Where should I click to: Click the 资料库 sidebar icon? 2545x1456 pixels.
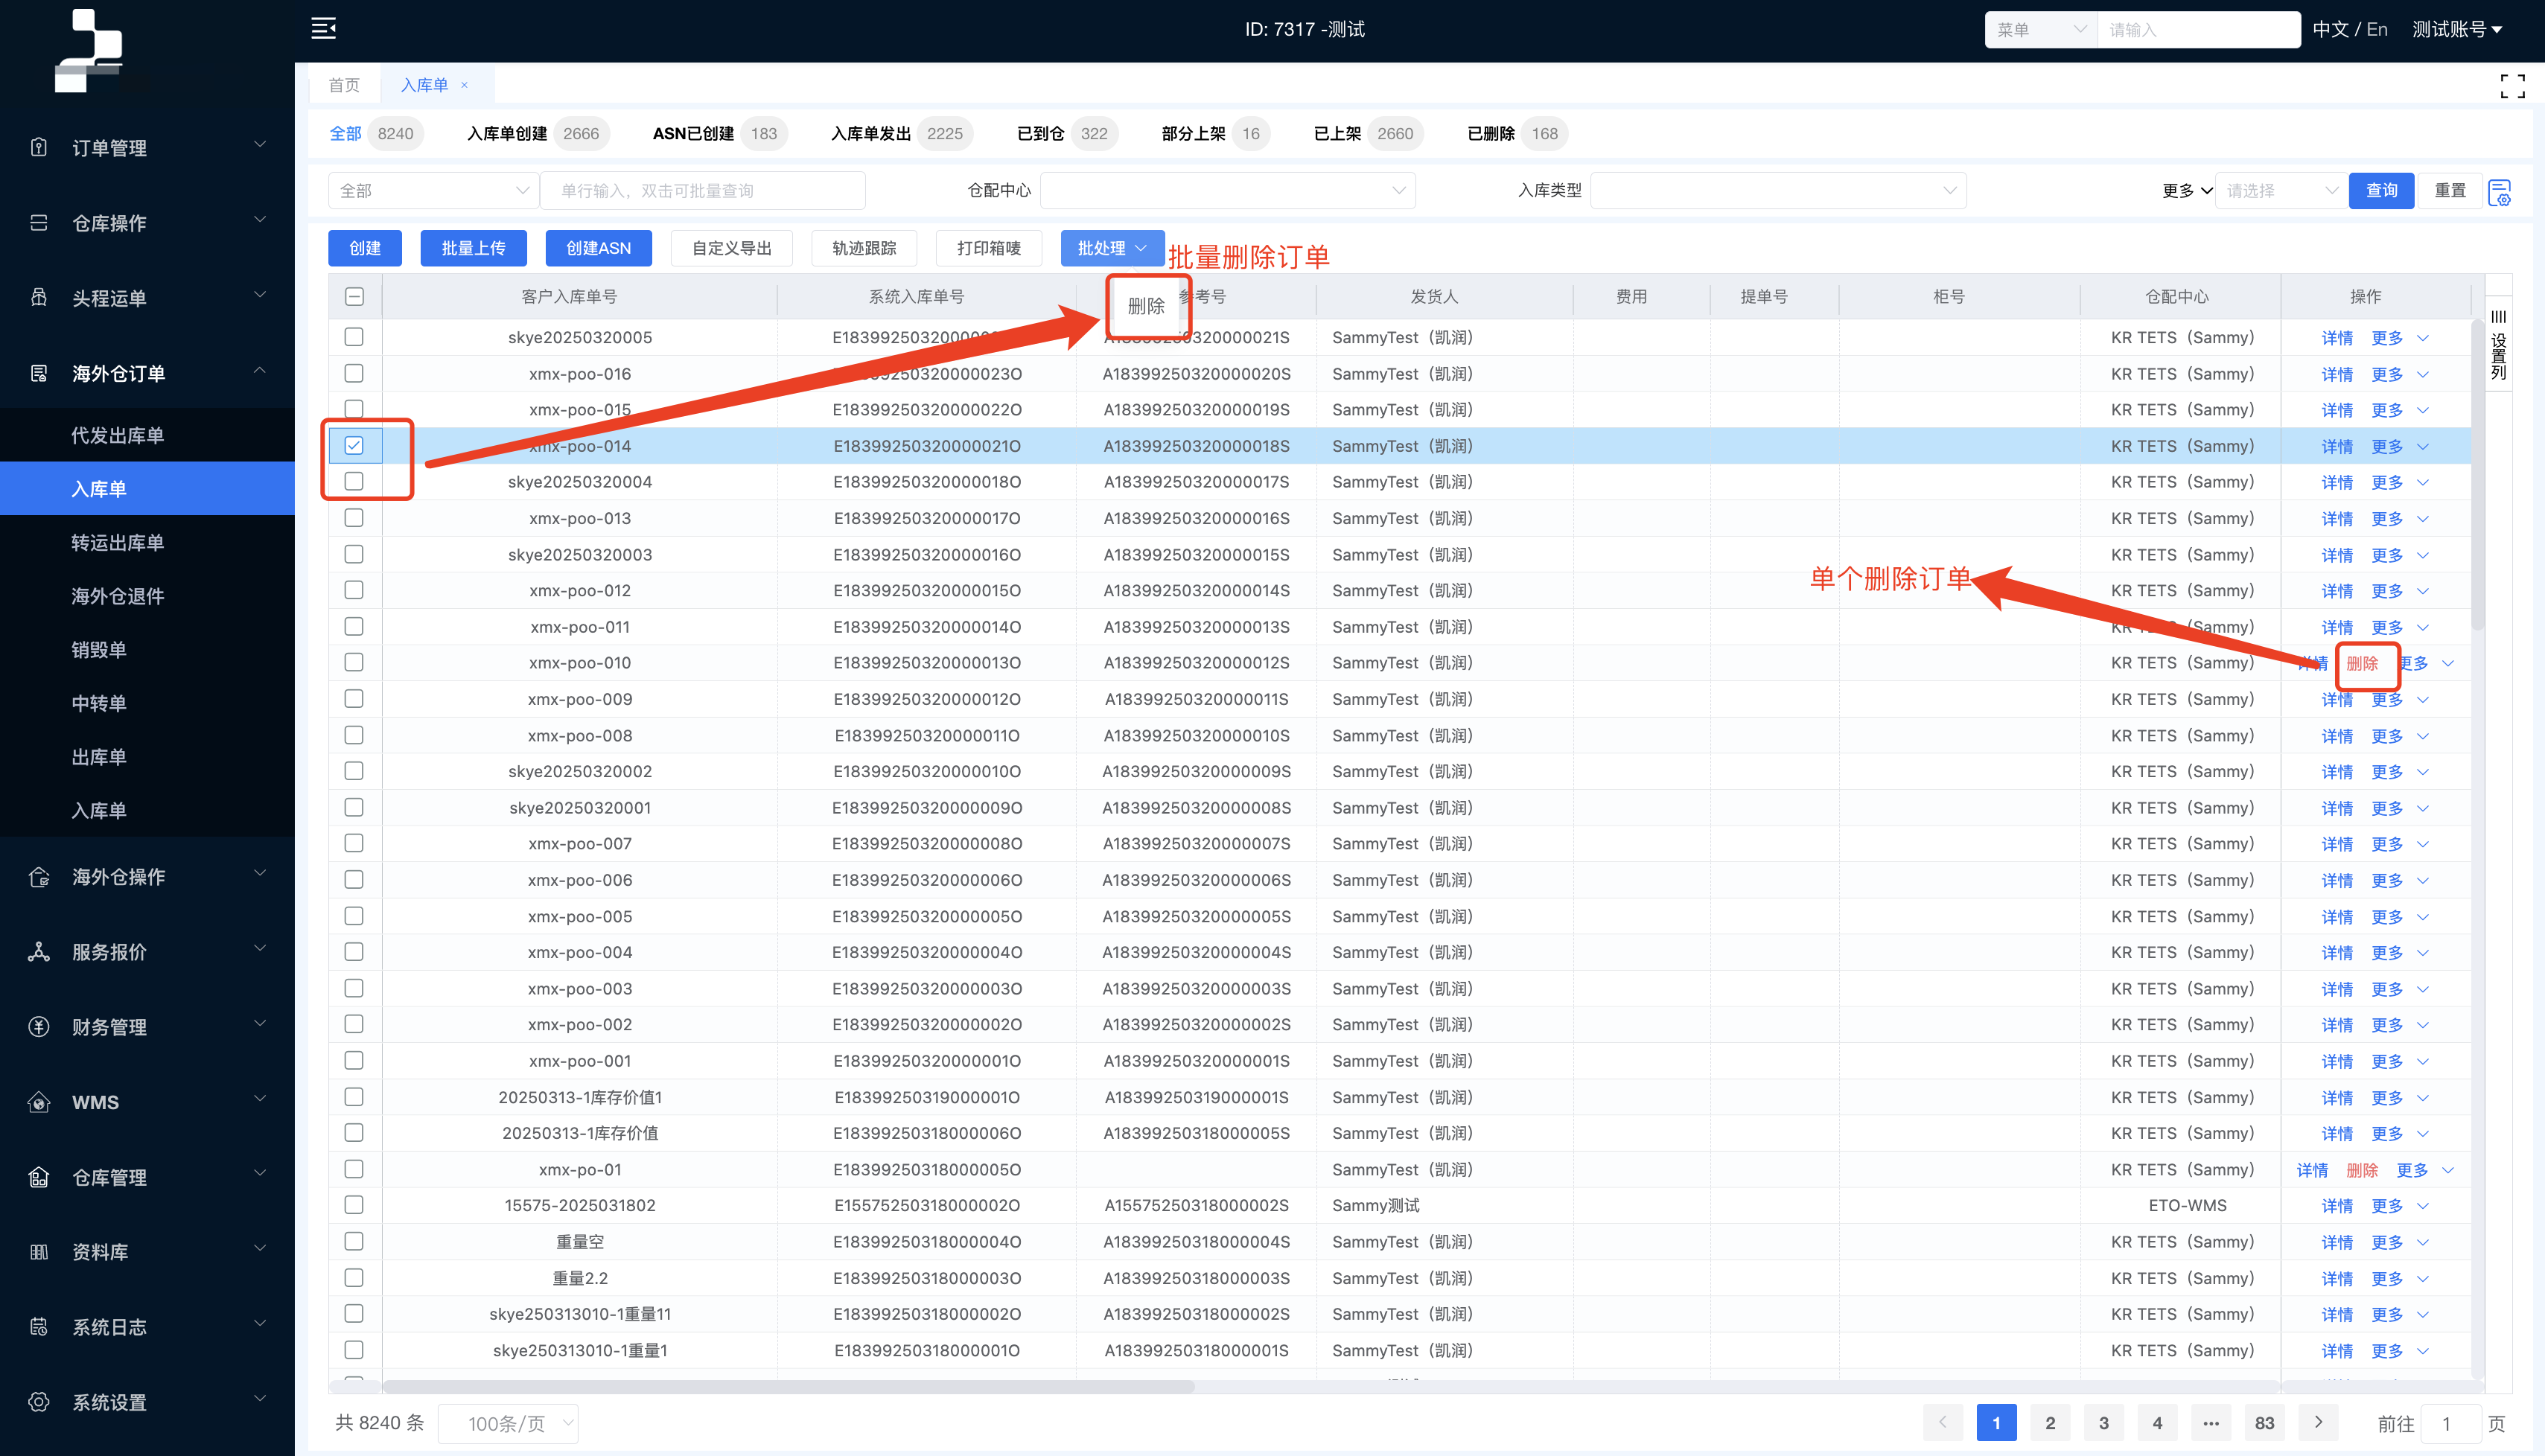(x=39, y=1252)
